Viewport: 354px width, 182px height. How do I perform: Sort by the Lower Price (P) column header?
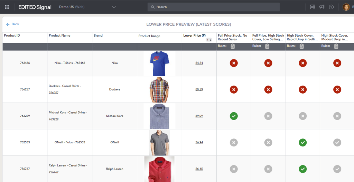click(x=194, y=36)
